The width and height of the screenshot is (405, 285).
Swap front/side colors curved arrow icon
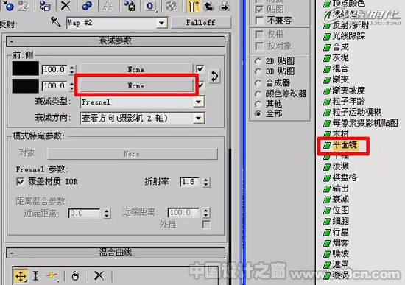click(x=214, y=77)
